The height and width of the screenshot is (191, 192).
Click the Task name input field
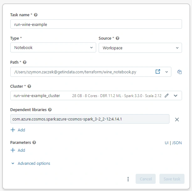point(96,24)
